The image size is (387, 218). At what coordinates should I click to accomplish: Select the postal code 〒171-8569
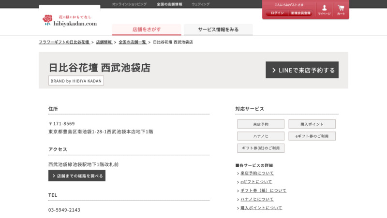(61, 124)
